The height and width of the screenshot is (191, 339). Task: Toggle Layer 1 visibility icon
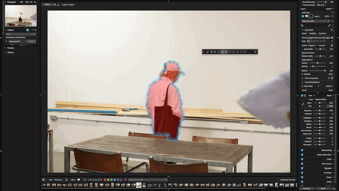click(x=303, y=16)
